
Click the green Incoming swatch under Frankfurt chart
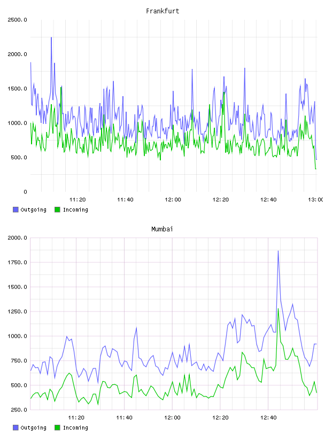coord(57,209)
